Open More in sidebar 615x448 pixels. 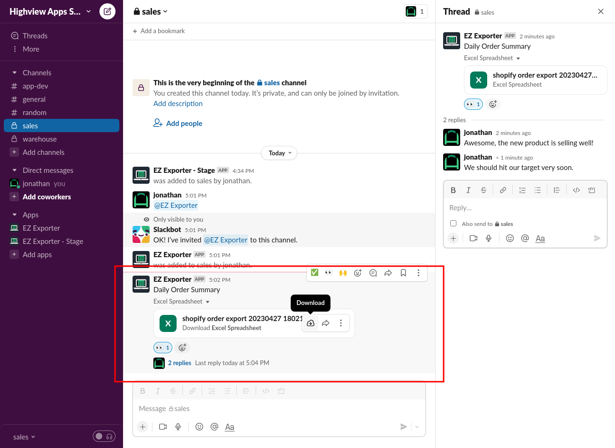coord(62,49)
